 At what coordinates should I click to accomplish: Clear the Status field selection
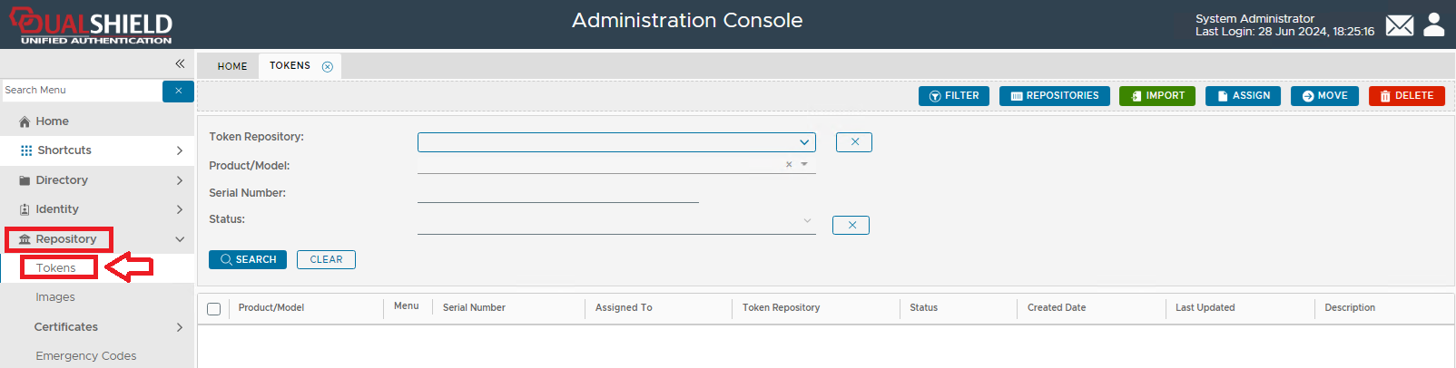pyautogui.click(x=851, y=225)
